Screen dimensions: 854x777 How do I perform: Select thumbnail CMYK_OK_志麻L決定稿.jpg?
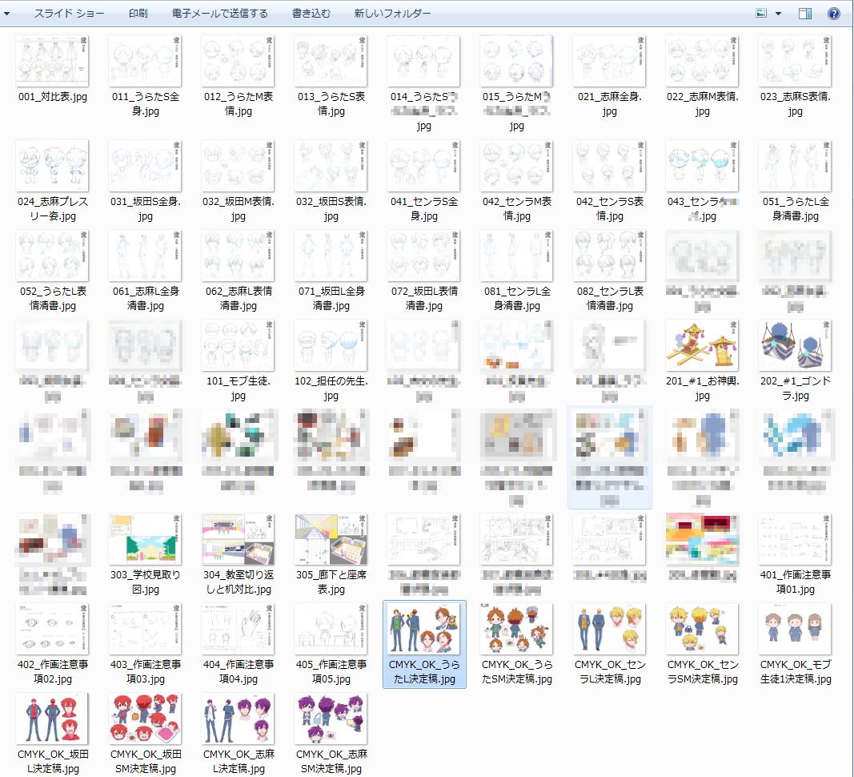pyautogui.click(x=238, y=719)
